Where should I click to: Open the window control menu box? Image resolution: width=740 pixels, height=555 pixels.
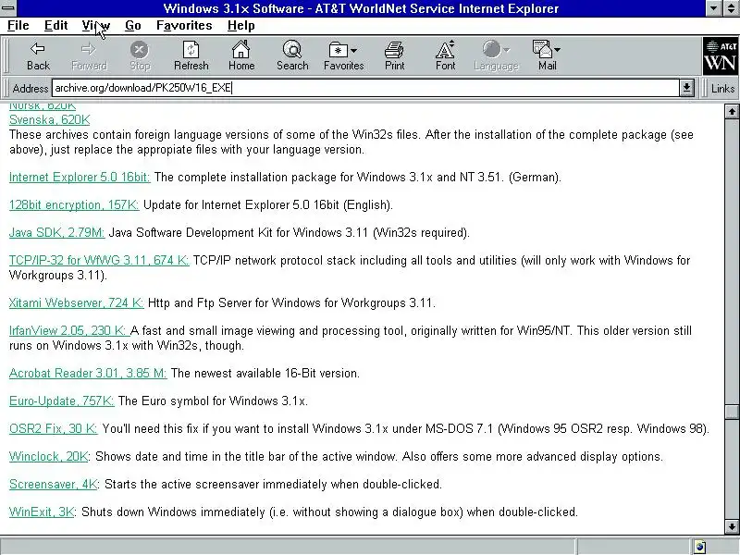tap(8, 8)
